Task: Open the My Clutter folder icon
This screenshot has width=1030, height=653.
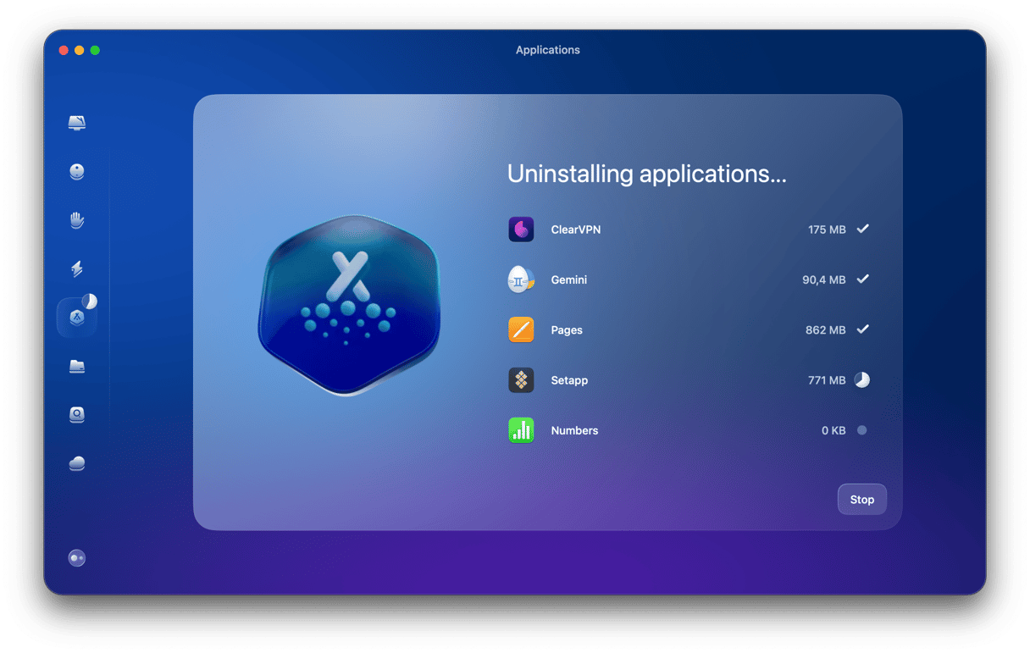Action: [x=77, y=367]
